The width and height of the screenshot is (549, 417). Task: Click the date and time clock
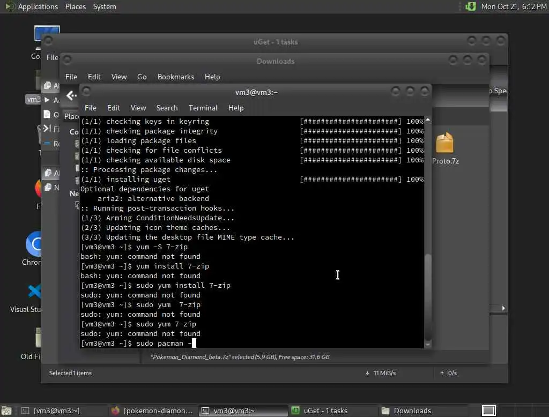tap(514, 6)
